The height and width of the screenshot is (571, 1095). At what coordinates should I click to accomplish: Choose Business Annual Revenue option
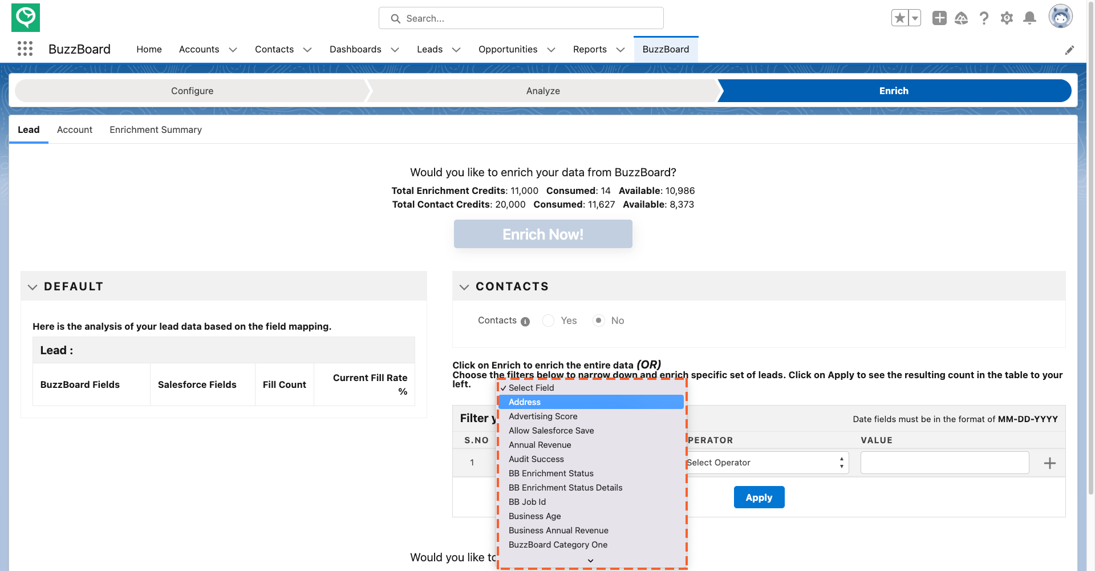[591, 530]
